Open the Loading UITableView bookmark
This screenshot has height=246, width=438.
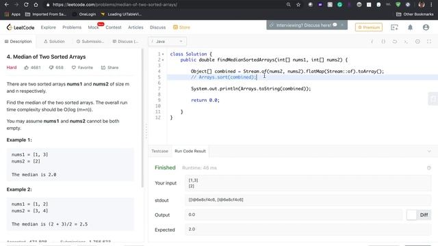(121, 14)
